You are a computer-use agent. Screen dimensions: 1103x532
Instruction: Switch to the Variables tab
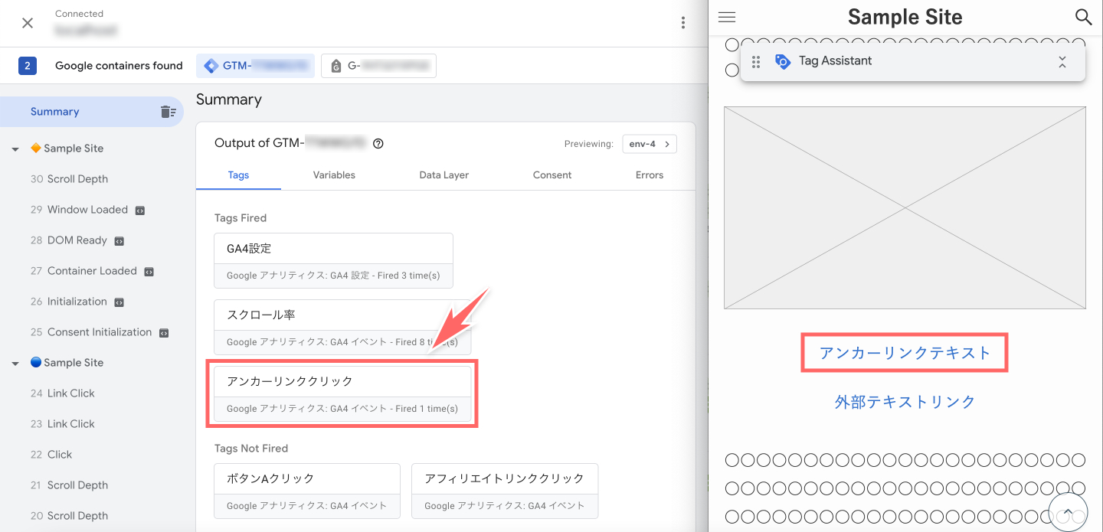point(334,175)
